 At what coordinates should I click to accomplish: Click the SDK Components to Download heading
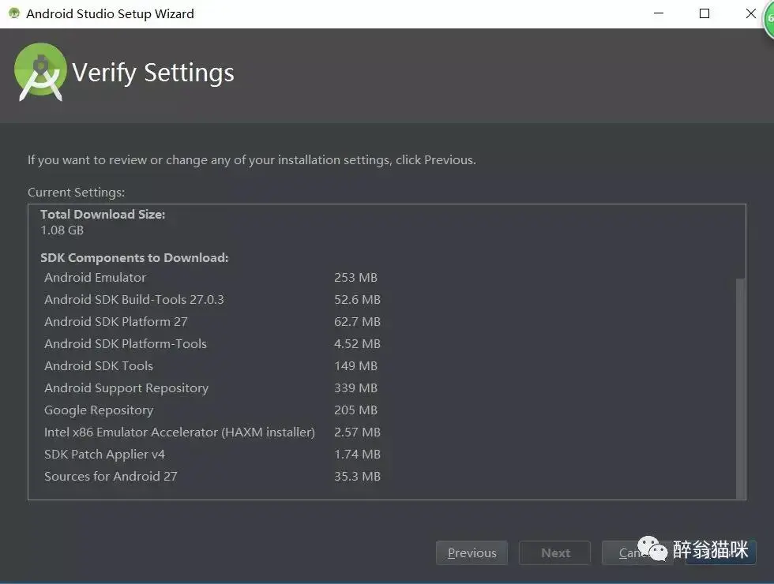(134, 258)
